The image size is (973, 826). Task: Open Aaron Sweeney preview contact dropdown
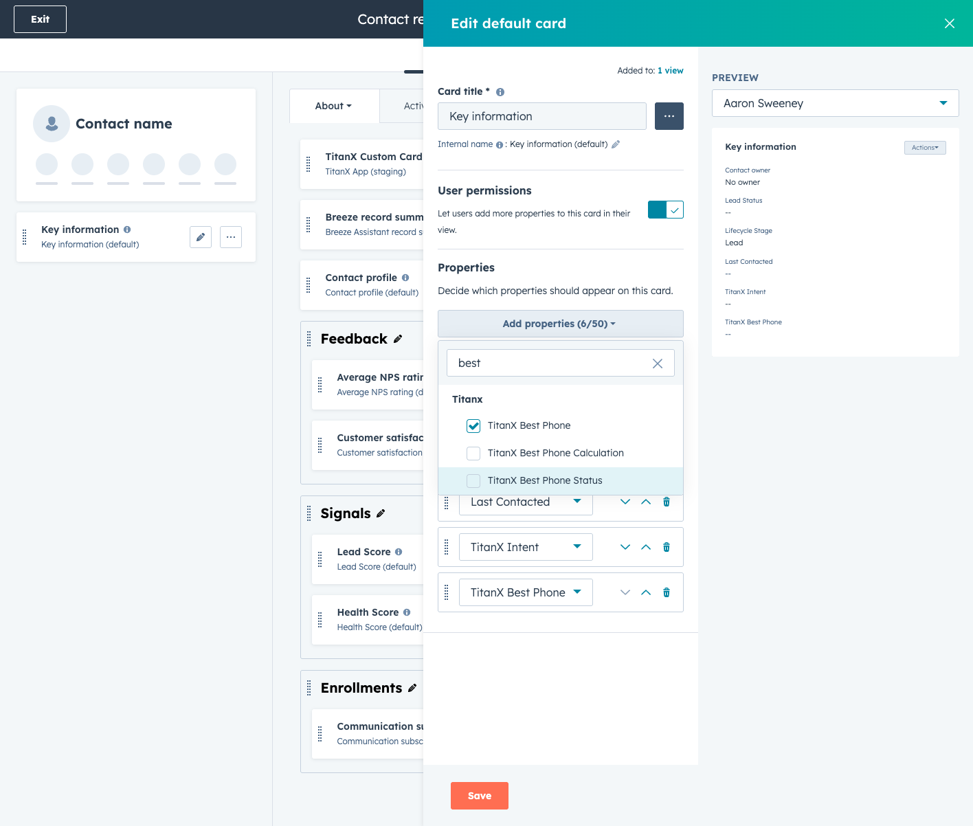836,103
